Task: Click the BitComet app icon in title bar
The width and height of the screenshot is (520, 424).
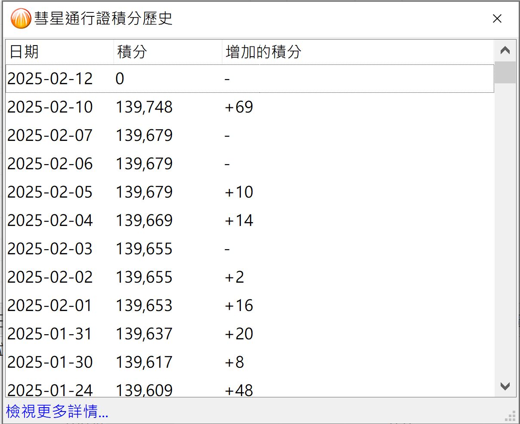Action: (21, 18)
